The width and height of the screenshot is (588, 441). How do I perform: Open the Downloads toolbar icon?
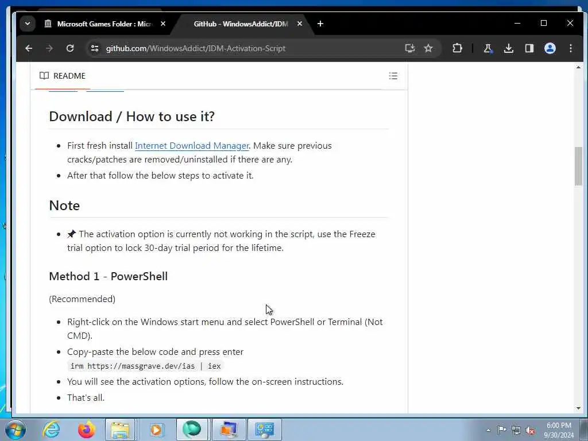(x=509, y=48)
